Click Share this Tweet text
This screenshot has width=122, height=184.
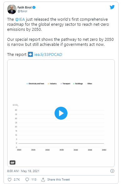[x=59, y=180]
